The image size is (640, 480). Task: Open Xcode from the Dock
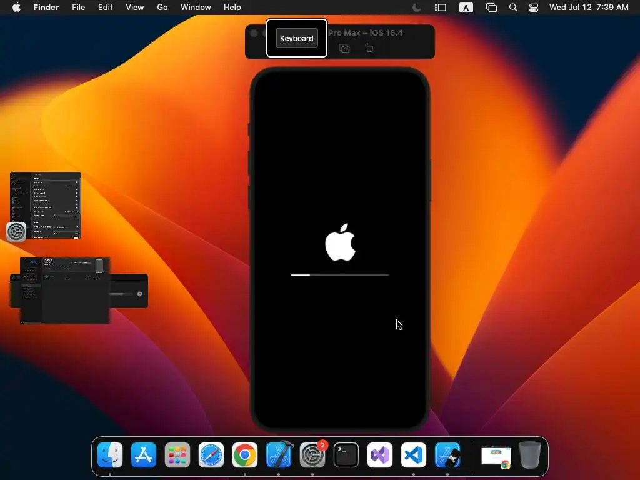279,454
